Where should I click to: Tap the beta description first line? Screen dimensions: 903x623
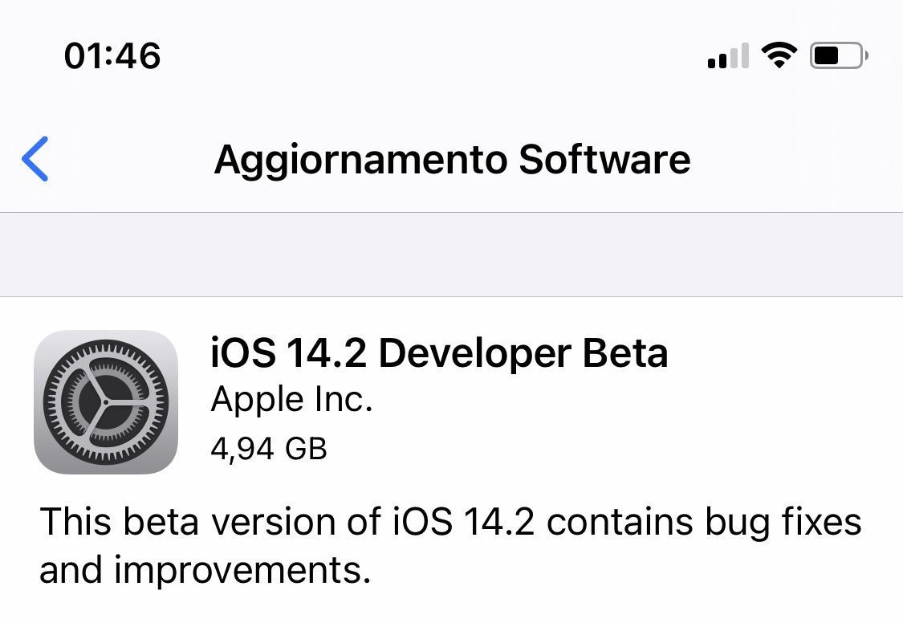pyautogui.click(x=450, y=523)
